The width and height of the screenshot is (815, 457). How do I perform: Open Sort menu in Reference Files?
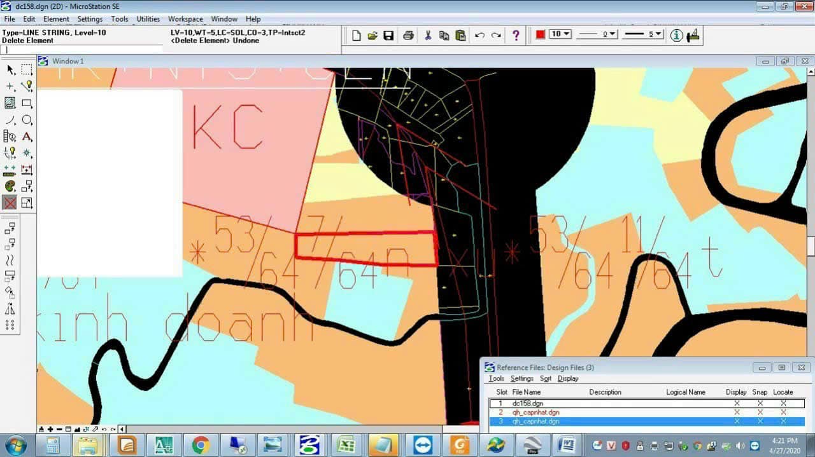(x=546, y=379)
